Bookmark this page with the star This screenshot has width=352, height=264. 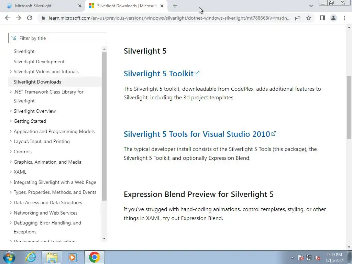[309, 18]
